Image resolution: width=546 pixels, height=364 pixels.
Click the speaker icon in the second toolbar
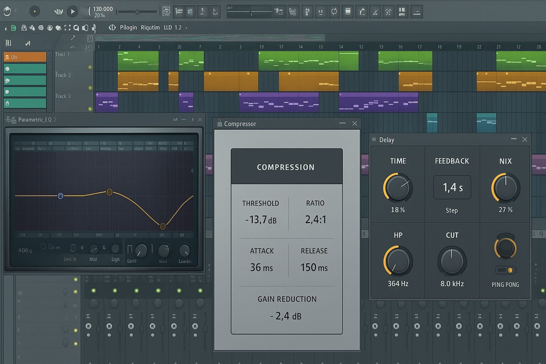85,28
